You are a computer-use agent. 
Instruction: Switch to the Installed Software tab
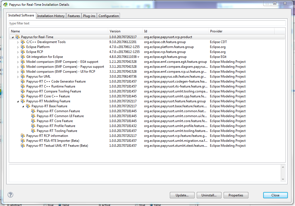pos(21,15)
